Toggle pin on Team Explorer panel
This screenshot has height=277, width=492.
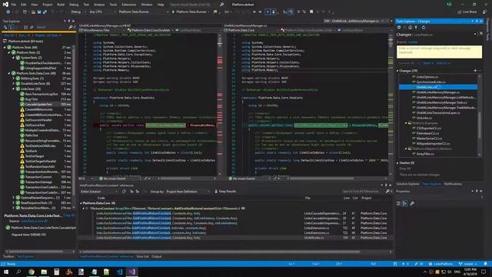click(x=477, y=21)
